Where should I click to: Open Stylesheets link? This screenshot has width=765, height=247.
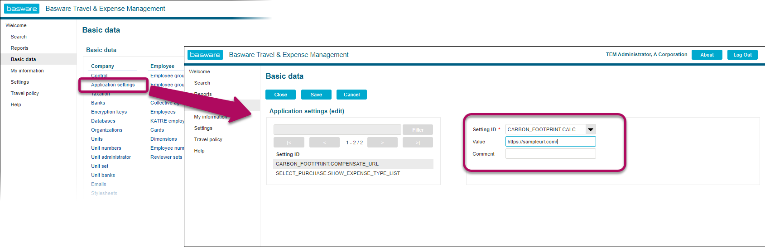[104, 193]
